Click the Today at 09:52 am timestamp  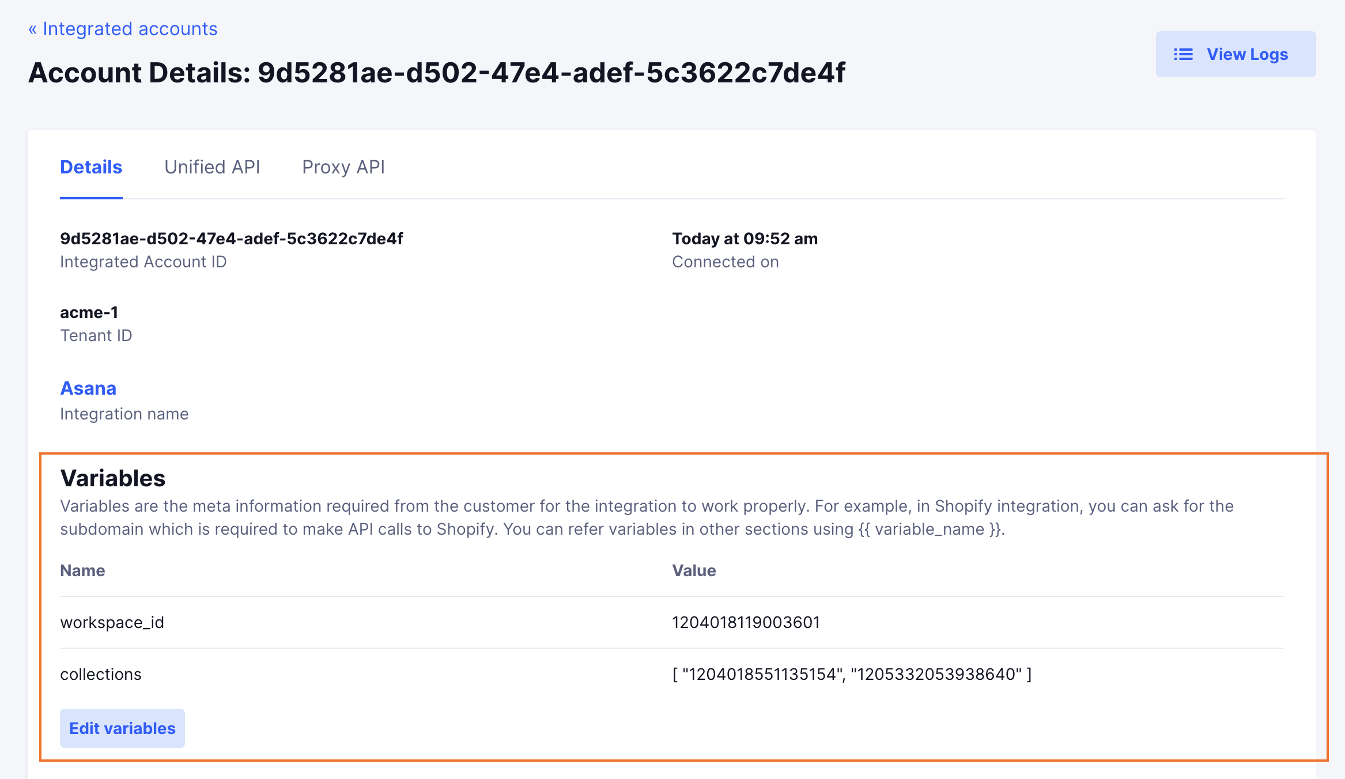click(745, 239)
